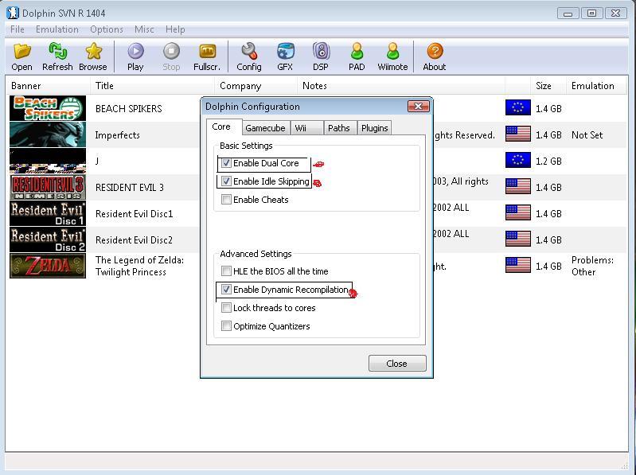Image resolution: width=636 pixels, height=475 pixels.
Task: Enable the Enable Cheats checkbox
Action: pos(226,200)
